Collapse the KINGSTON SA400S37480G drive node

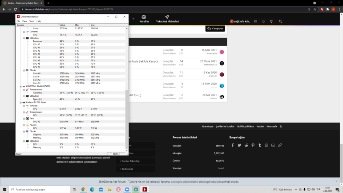(x=21, y=86)
